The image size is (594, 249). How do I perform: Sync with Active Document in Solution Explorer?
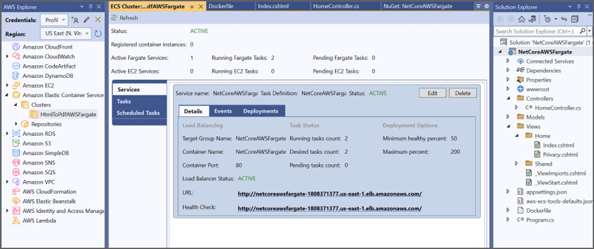564,19
